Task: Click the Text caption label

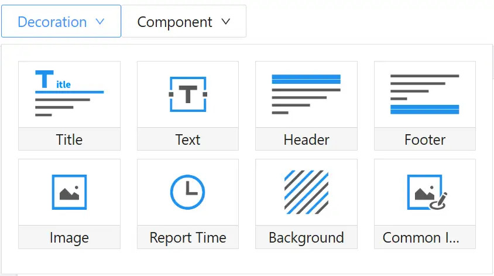Action: click(x=188, y=140)
